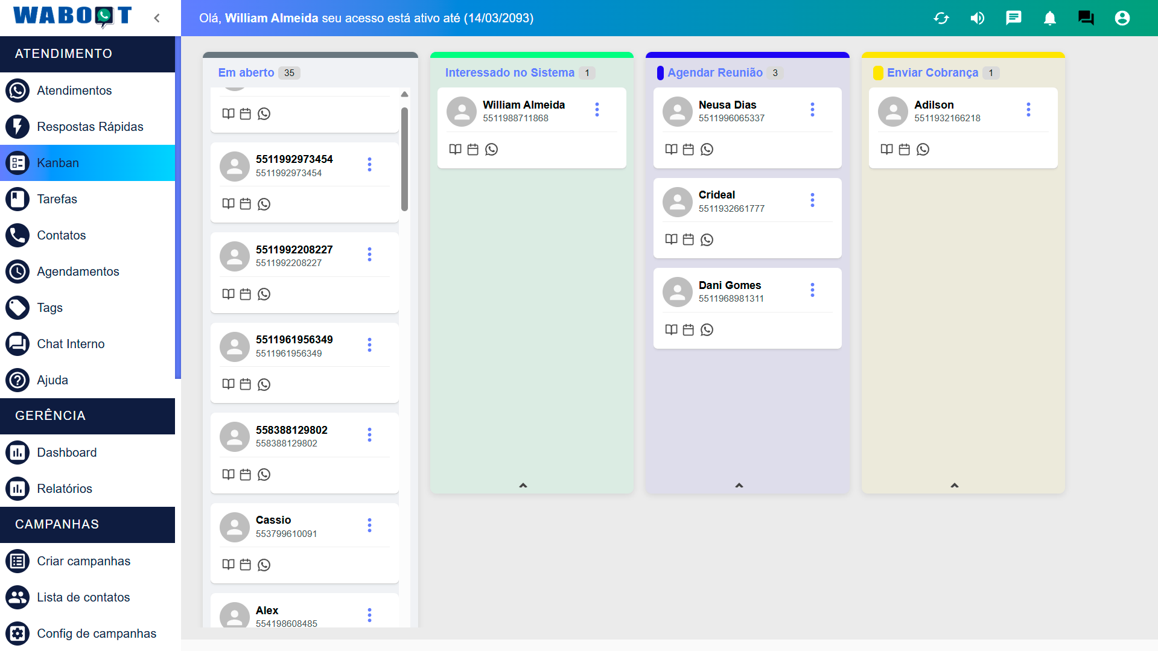Click the refresh icon in top bar
This screenshot has height=651, width=1158.
point(941,18)
